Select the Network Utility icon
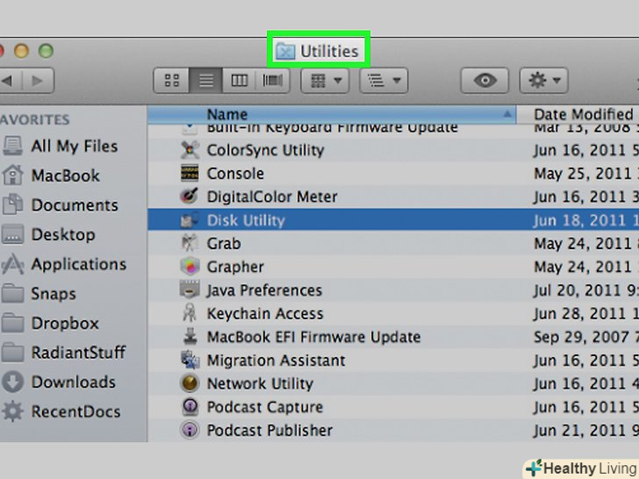Viewport: 639px width, 479px height. coord(190,383)
